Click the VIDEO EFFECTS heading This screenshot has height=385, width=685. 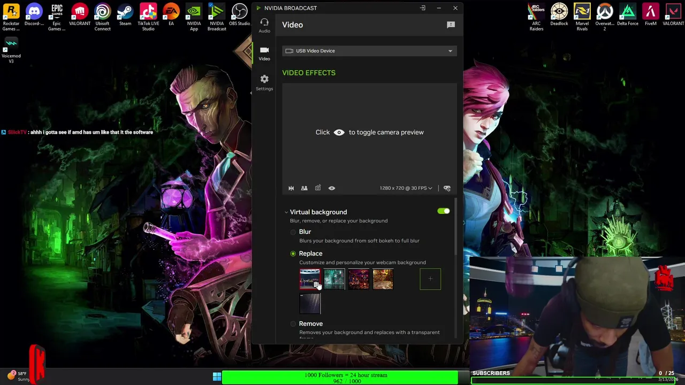click(309, 73)
